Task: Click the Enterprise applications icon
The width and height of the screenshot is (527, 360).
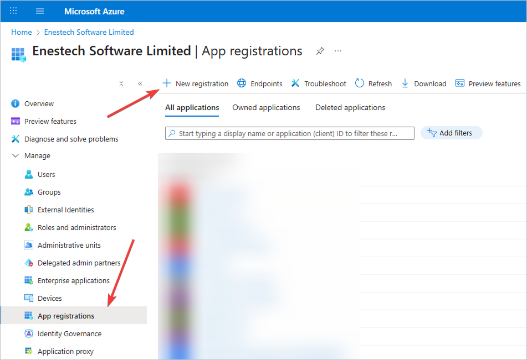Action: [29, 280]
